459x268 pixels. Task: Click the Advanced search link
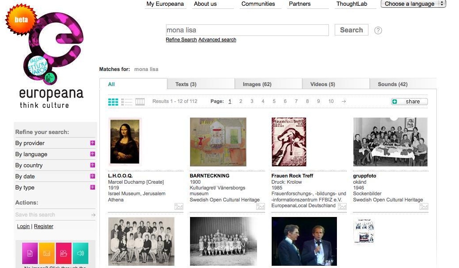tap(217, 39)
